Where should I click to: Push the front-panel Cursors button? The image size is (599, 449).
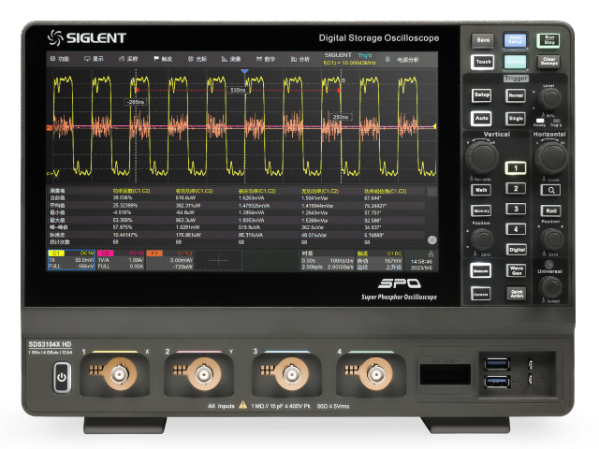[x=480, y=295]
